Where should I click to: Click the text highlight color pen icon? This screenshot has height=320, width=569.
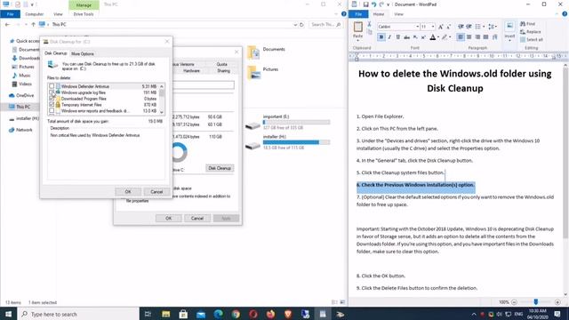445,37
